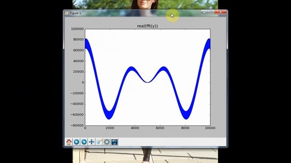Click y-axis label −80000
Viewport: 291px width, 163px height.
(x=77, y=125)
